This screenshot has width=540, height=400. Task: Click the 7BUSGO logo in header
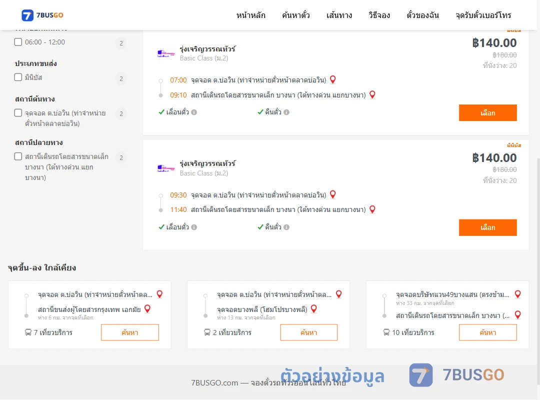[42, 15]
